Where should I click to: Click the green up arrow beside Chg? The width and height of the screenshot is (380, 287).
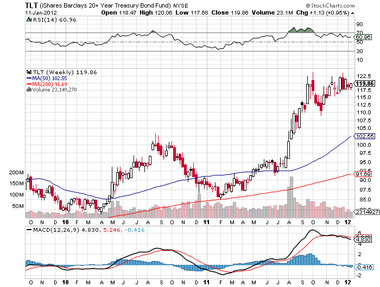(x=352, y=13)
